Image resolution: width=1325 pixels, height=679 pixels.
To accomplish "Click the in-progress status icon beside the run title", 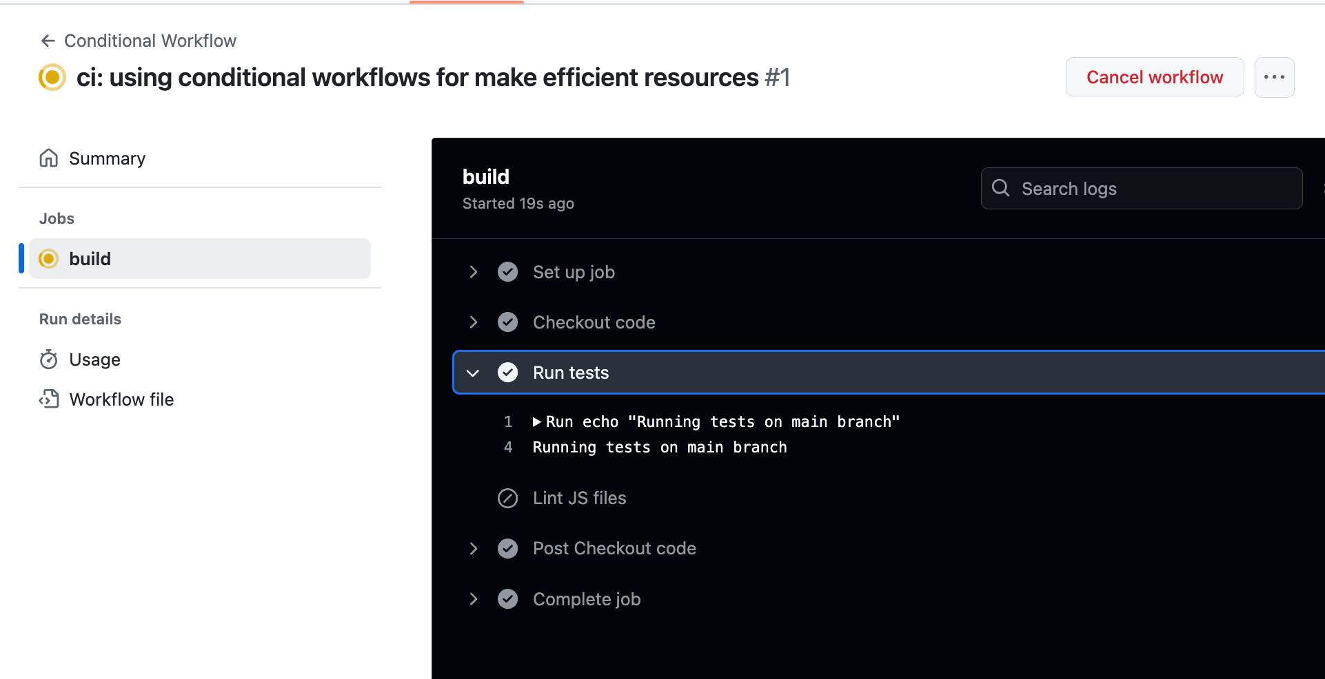I will 52,77.
